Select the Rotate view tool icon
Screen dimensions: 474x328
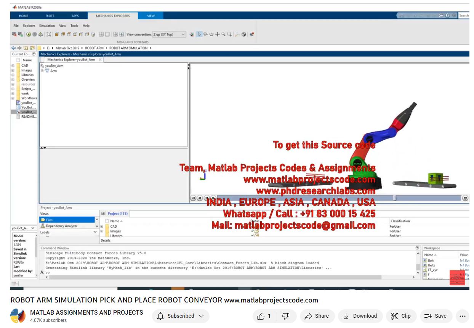205,34
